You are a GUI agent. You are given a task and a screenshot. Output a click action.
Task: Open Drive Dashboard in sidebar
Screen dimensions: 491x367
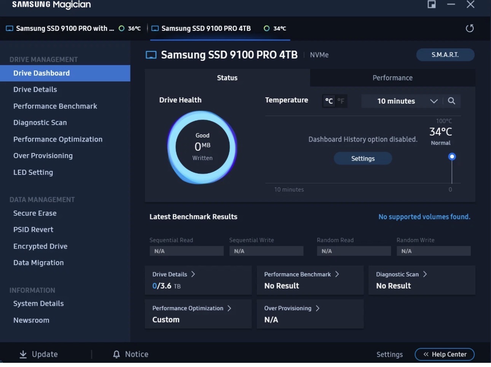[x=65, y=73]
